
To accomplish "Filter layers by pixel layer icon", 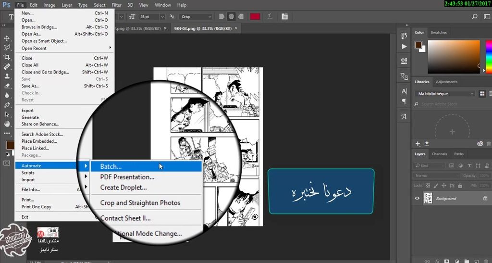I will (452, 166).
